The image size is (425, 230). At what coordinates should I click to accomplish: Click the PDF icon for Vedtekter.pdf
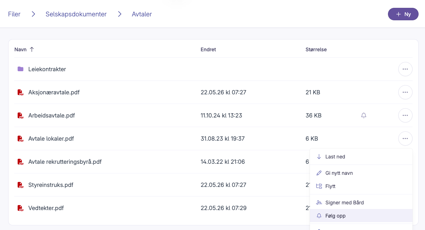coord(20,208)
